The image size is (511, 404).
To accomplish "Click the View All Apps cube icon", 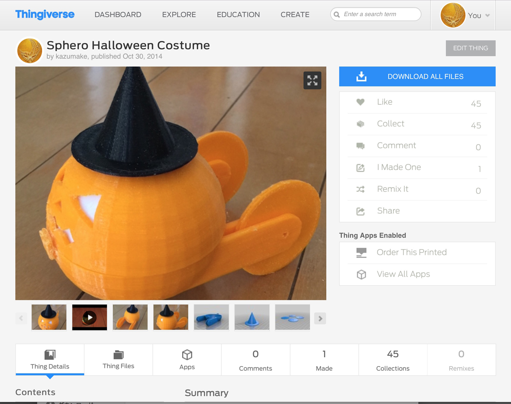I will pos(361,274).
